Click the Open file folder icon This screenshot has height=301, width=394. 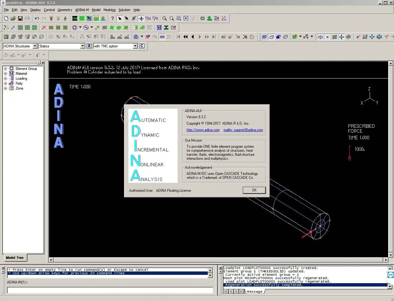(13, 18)
